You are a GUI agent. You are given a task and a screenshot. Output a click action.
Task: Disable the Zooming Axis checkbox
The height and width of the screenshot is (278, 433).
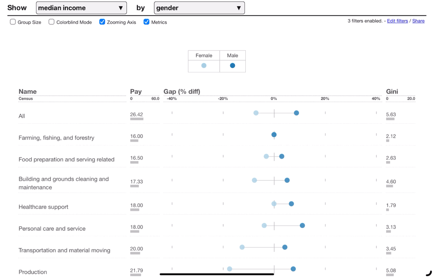click(102, 22)
